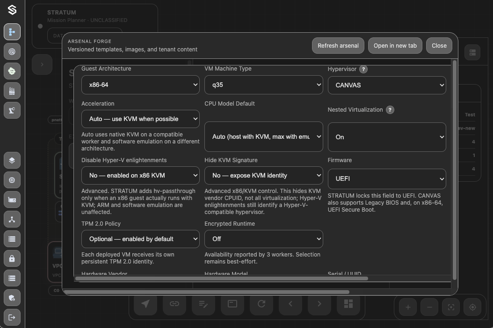The width and height of the screenshot is (493, 328).
Task: Click the STRATUM Mission Planner heading
Action: (x=62, y=13)
